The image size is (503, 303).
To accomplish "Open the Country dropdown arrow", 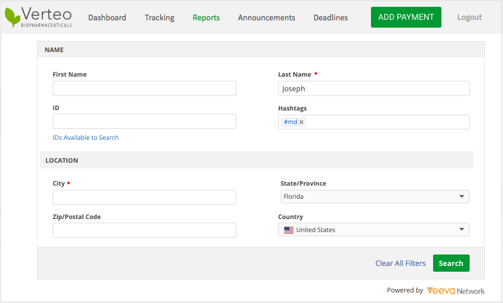I will point(461,229).
